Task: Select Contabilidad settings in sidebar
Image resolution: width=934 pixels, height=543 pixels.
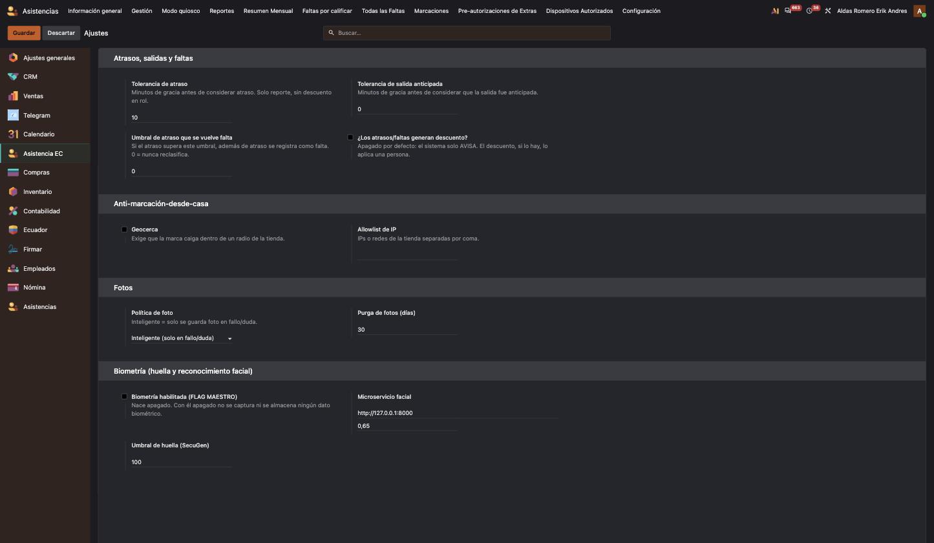Action: (x=45, y=211)
